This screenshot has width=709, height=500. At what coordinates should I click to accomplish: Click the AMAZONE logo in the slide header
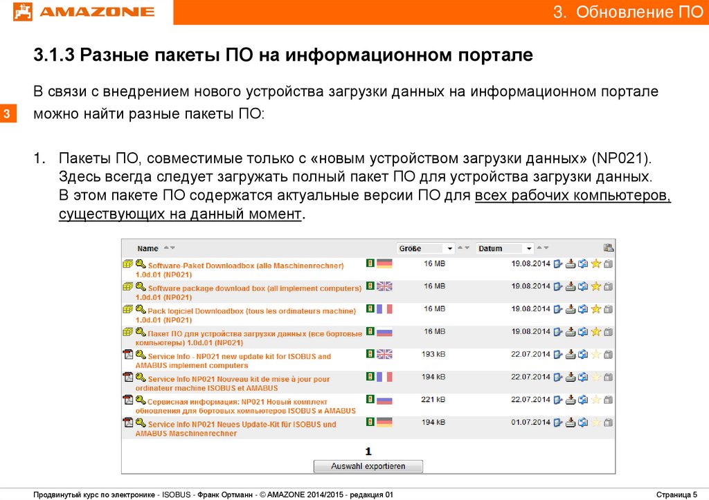[84, 11]
